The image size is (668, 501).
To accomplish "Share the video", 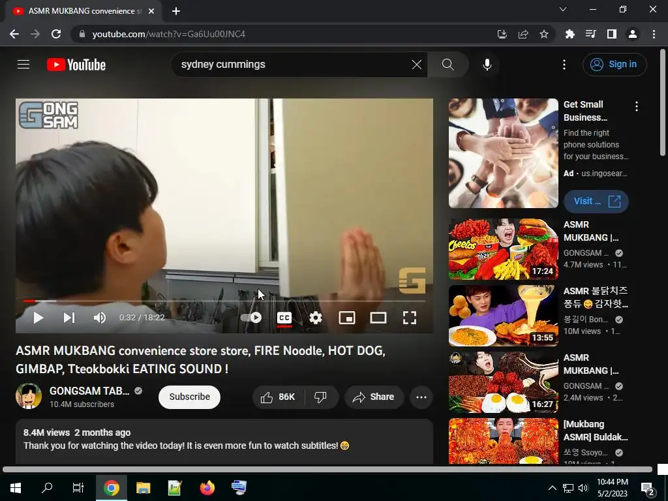I will tap(374, 397).
